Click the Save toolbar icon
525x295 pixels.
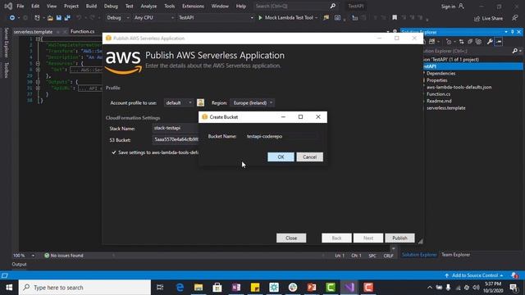[59, 18]
